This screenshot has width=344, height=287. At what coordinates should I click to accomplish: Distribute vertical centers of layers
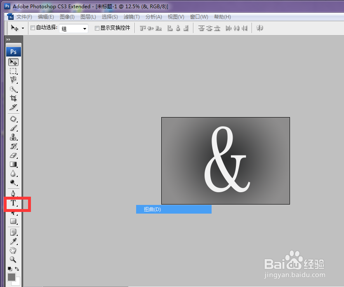(209, 28)
